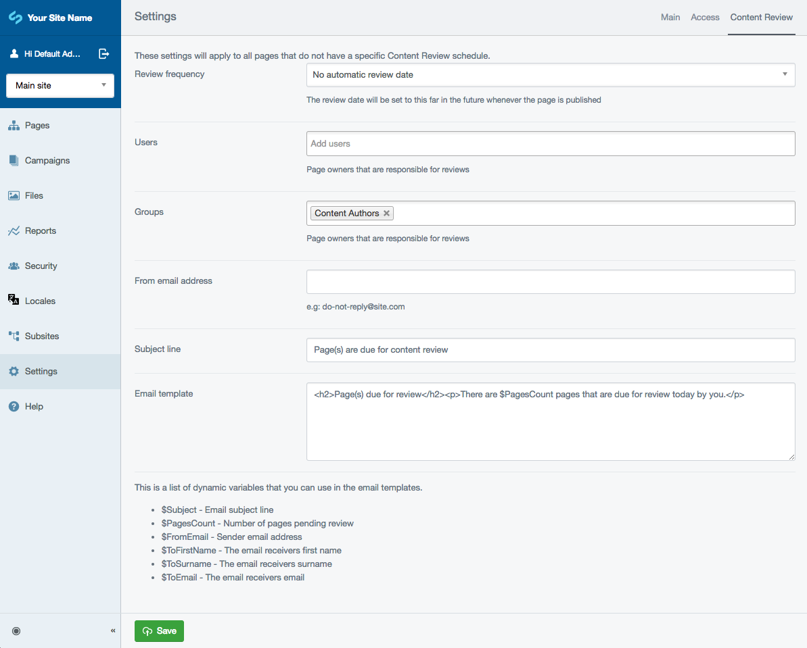The height and width of the screenshot is (648, 807).
Task: Open the Campaigns section
Action: pos(47,160)
